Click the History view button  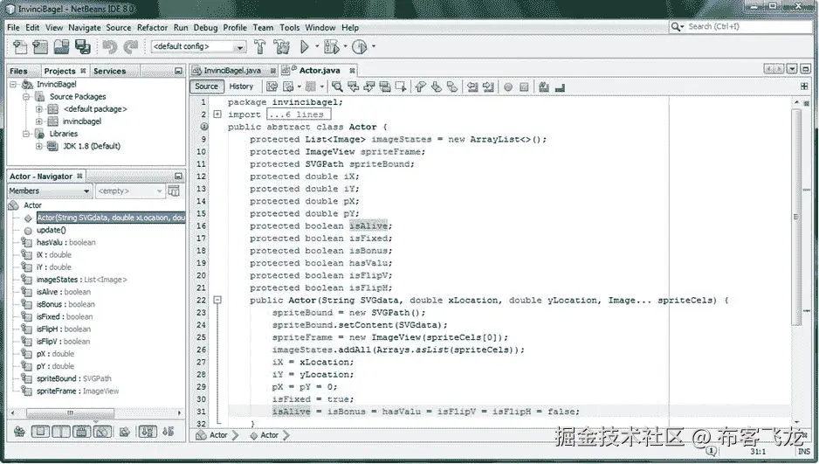241,87
